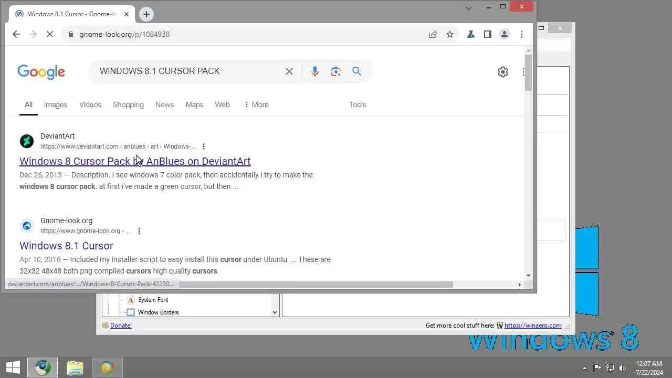Search by image with Google Lens
Viewport: 672px width, 378px height.
(336, 71)
